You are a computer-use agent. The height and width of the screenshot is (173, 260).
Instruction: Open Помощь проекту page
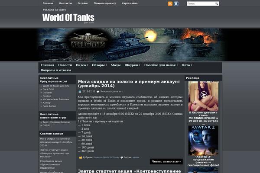tap(105, 3)
